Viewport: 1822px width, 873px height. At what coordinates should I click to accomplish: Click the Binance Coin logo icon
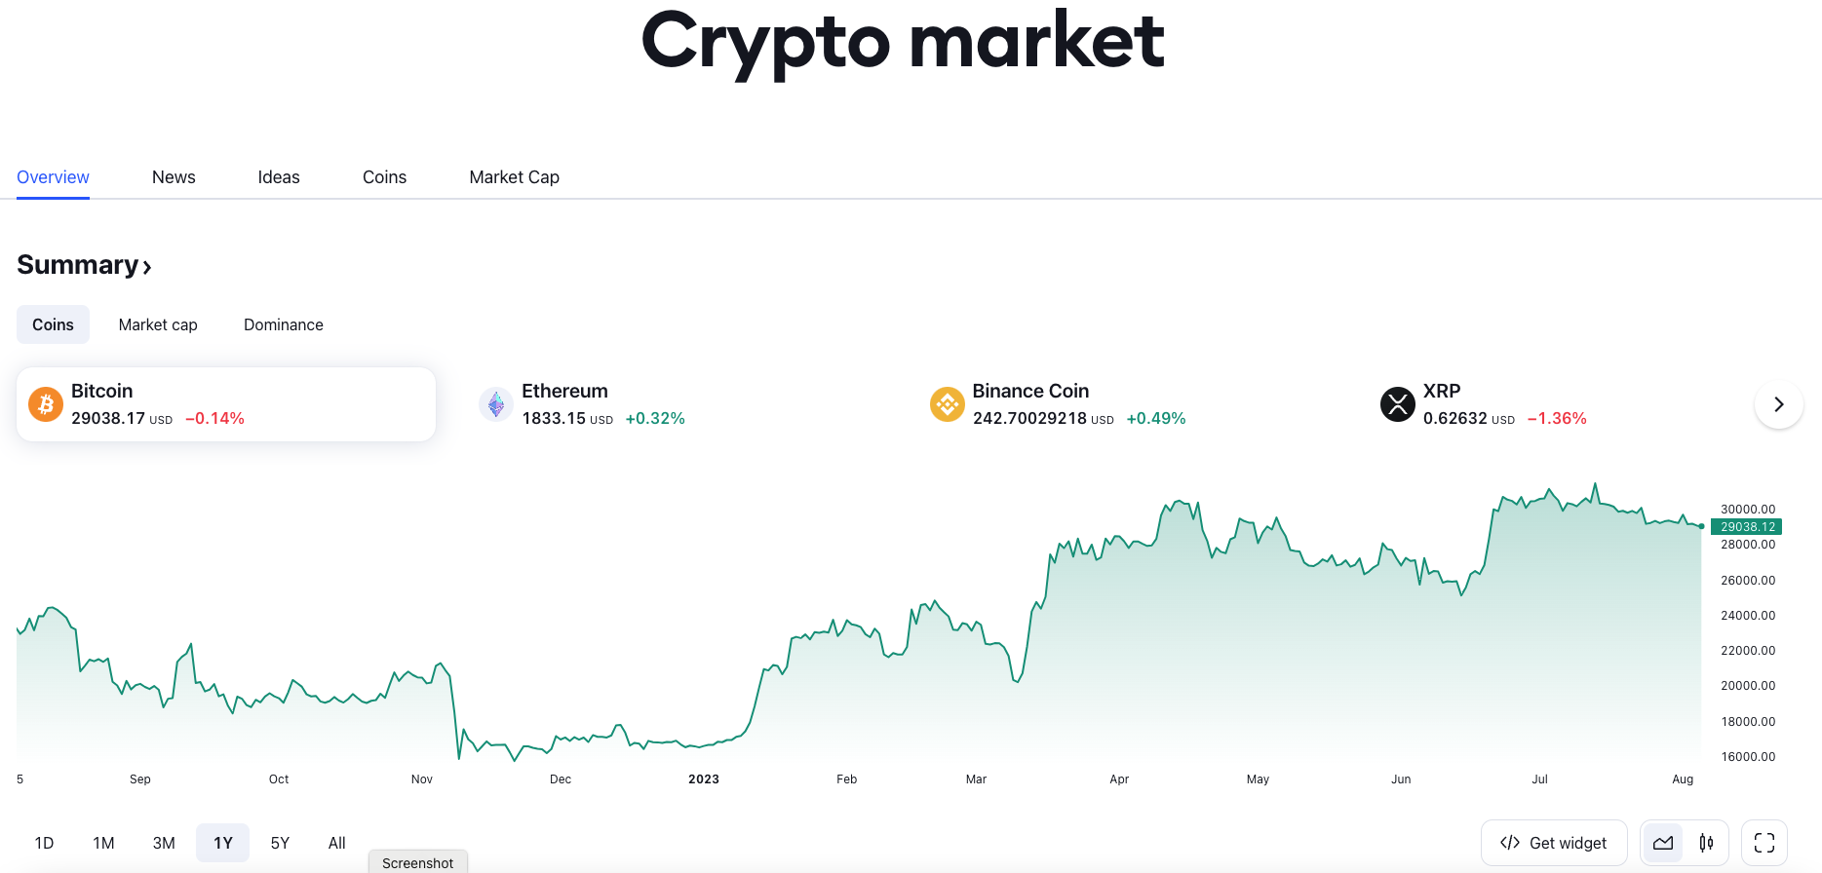click(947, 403)
